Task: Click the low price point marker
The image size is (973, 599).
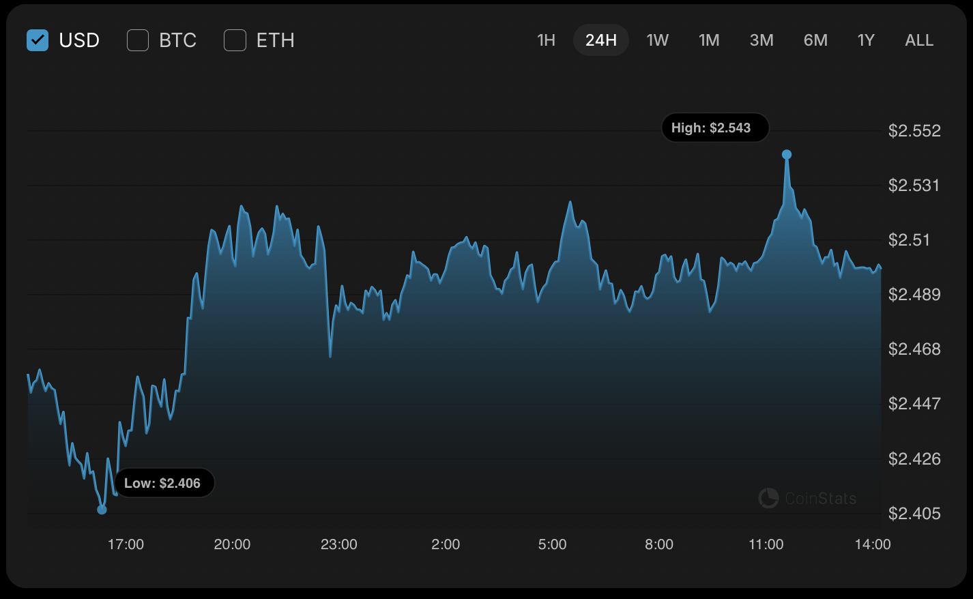Action: tap(102, 509)
